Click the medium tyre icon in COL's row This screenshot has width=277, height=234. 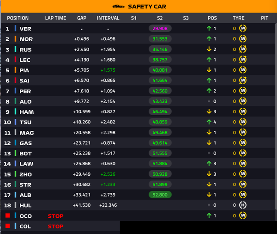(x=242, y=227)
